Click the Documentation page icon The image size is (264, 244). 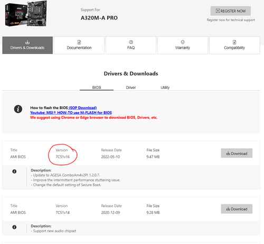(x=79, y=42)
